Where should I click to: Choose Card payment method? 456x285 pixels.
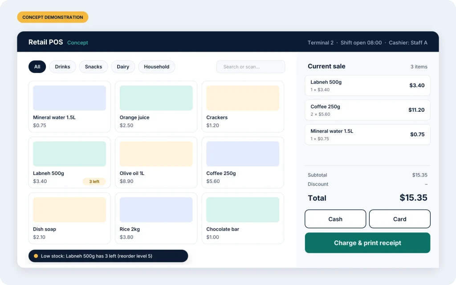click(x=400, y=219)
